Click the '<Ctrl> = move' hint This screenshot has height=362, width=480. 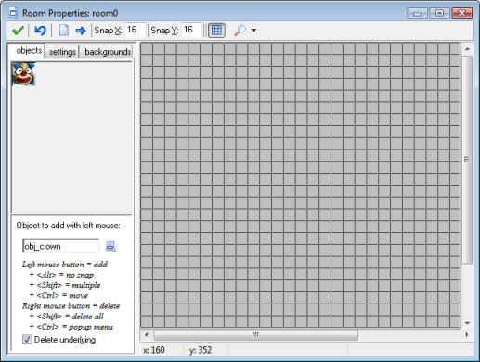(x=58, y=295)
